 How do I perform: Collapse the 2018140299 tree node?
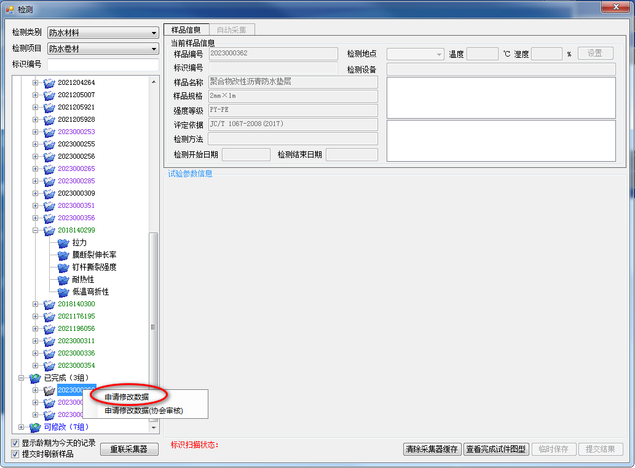(36, 230)
